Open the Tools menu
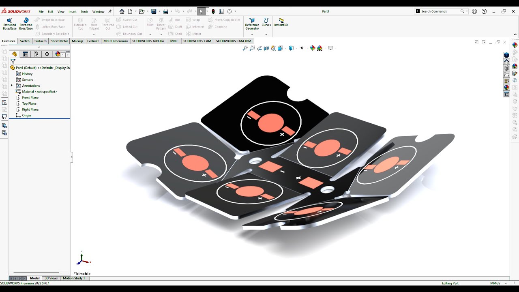 click(84, 11)
